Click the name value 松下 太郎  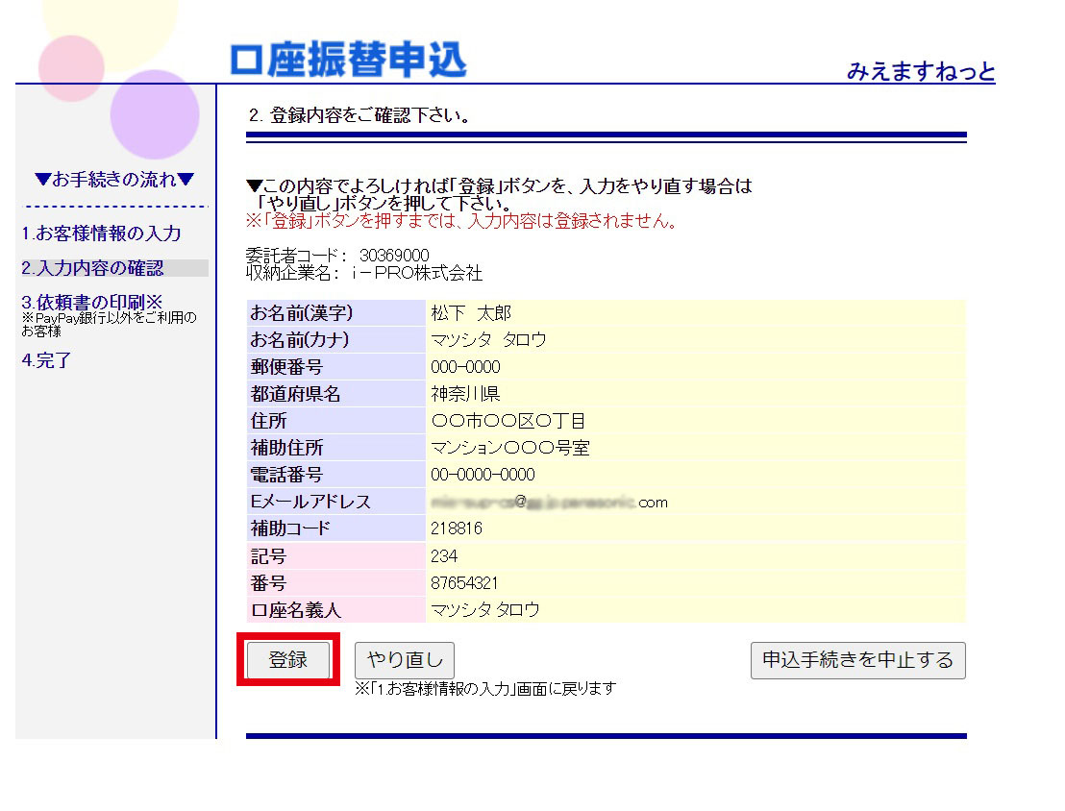[x=471, y=313]
